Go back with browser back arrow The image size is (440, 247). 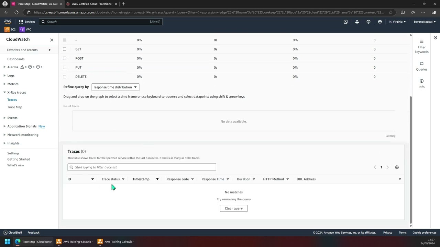click(x=6, y=12)
